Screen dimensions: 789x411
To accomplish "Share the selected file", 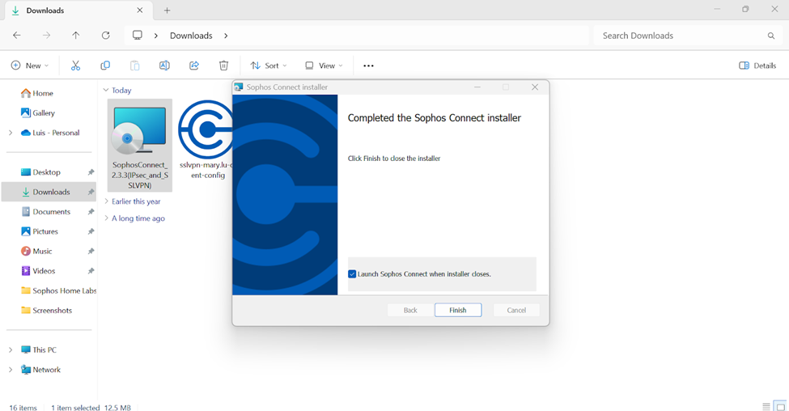I will coord(194,66).
